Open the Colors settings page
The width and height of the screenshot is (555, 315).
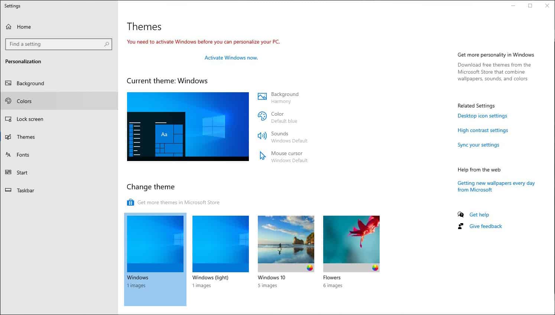tap(59, 101)
